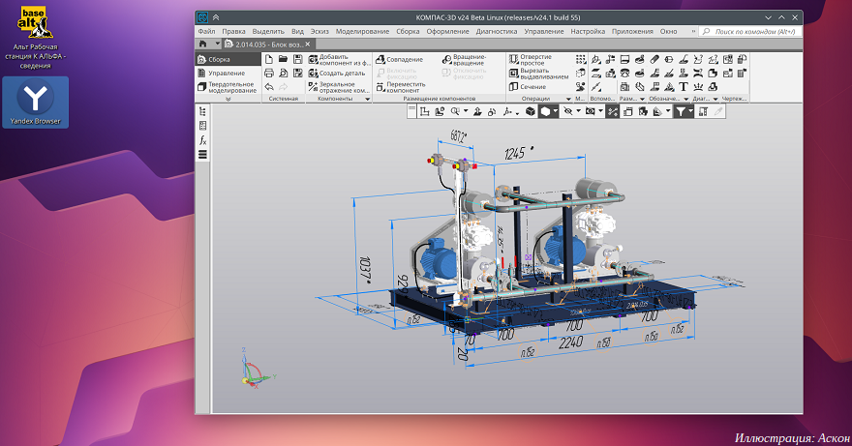Open the variables fx panel icon

point(202,140)
